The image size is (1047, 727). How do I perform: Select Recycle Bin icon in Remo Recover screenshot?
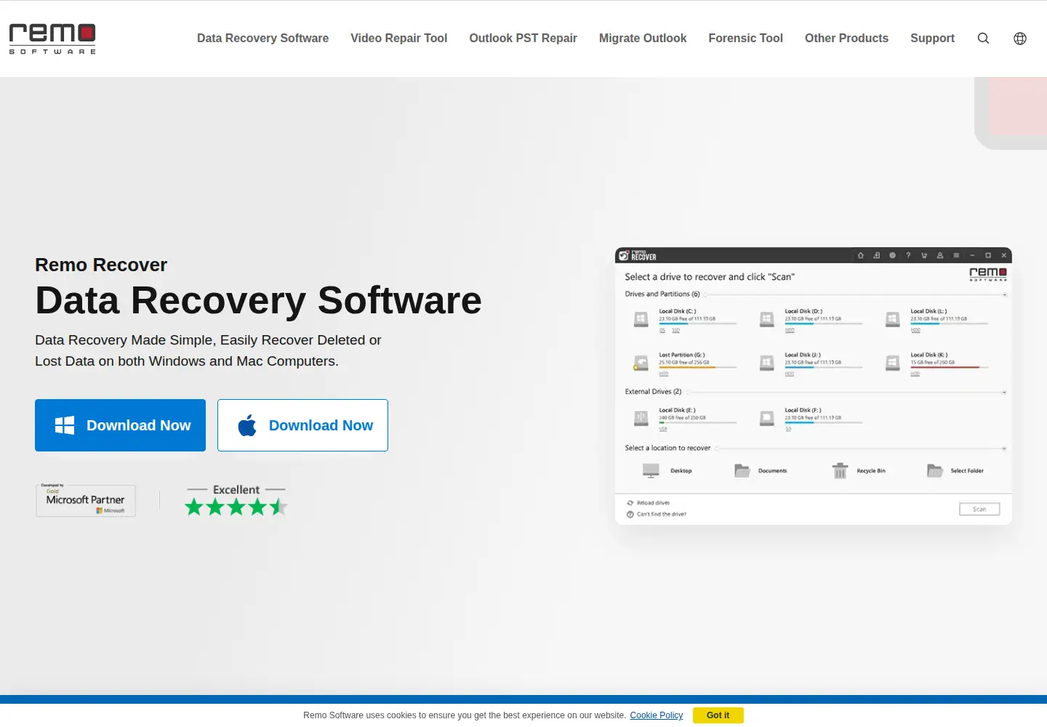(840, 471)
